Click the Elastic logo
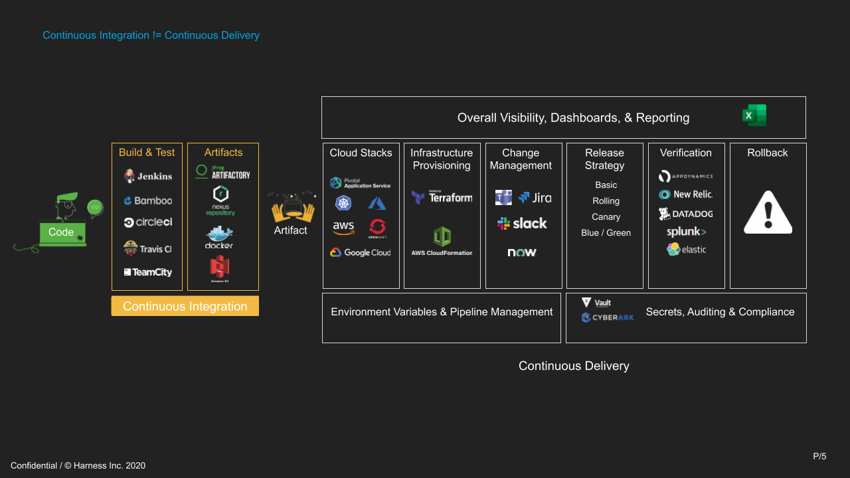The image size is (850, 478). [x=686, y=250]
